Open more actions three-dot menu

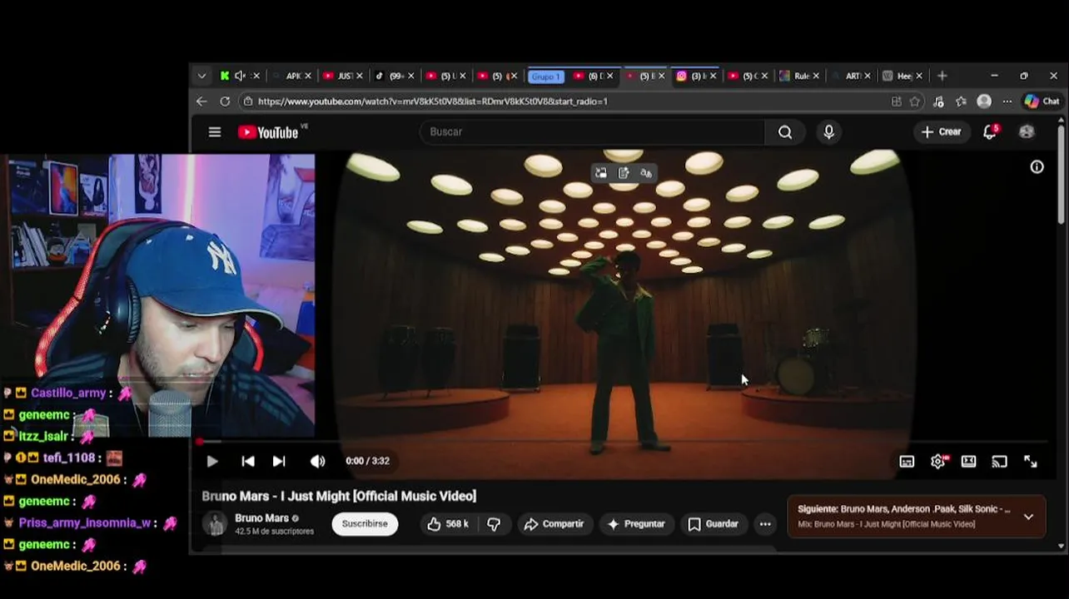tap(765, 524)
